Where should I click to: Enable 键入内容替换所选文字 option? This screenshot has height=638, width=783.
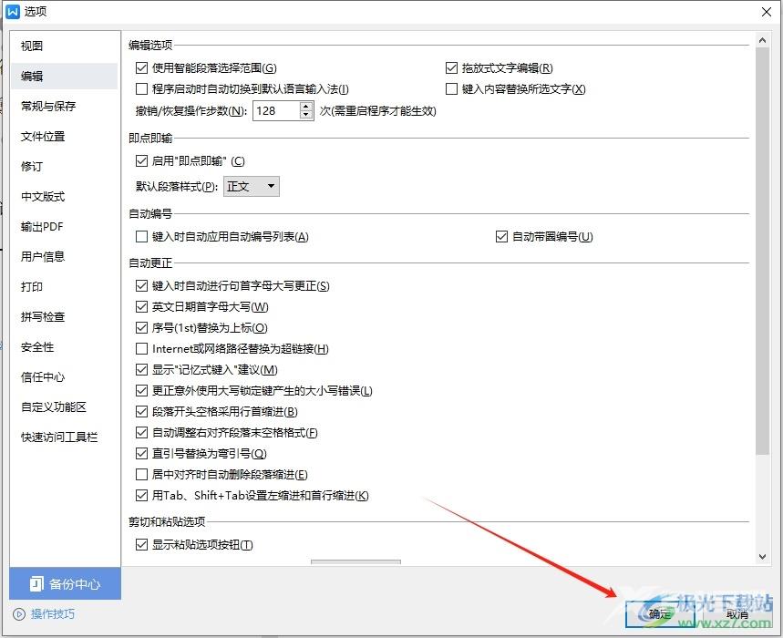coord(451,88)
